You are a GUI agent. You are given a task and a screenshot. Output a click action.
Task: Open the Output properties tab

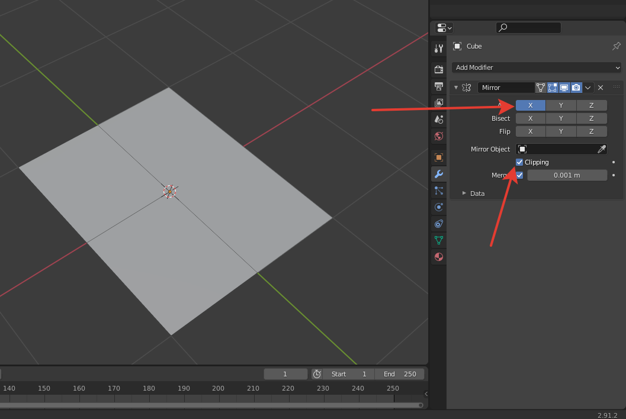pyautogui.click(x=439, y=86)
